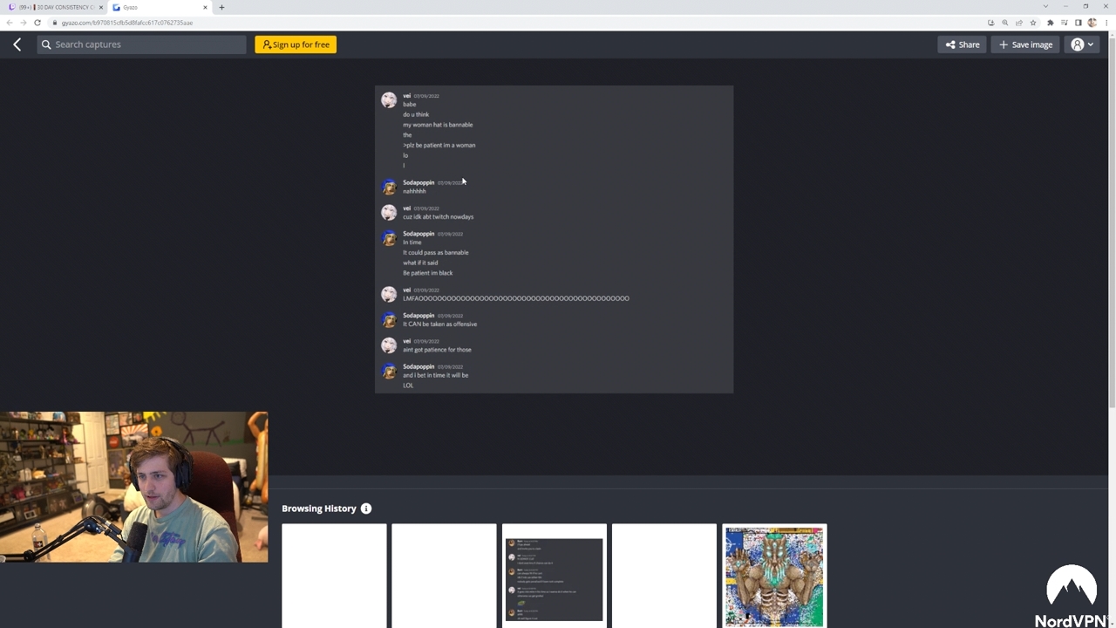Open the pixel-art creature thumbnail in Browsing History
The width and height of the screenshot is (1116, 628).
[774, 576]
